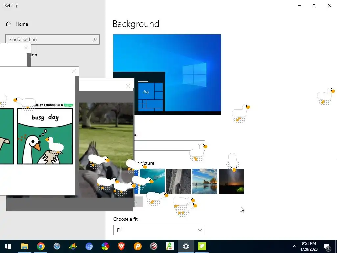This screenshot has width=337, height=253.
Task: Close the small blank popup near the search box
Action: pyautogui.click(x=26, y=48)
